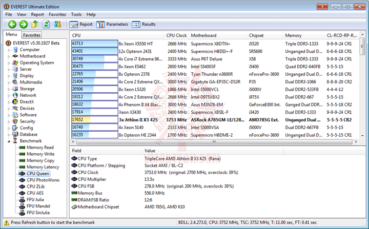Select the Security shield icon
The image size is (369, 229).
pyautogui.click(x=15, y=121)
